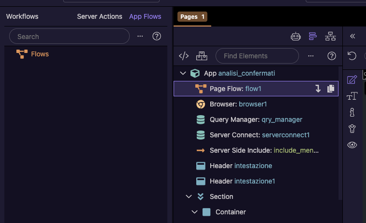Select the App Flows tab
The width and height of the screenshot is (366, 223).
[145, 16]
